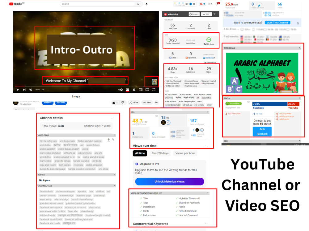309x231 pixels.
Task: Expand the Controversial Keywords section
Action: tap(206, 224)
